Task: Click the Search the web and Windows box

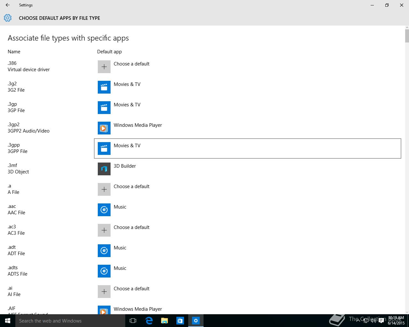Action: [70, 321]
